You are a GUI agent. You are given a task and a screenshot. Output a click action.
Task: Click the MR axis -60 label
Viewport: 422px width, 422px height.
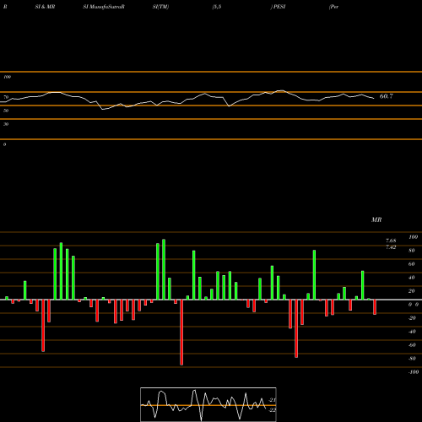pos(412,345)
